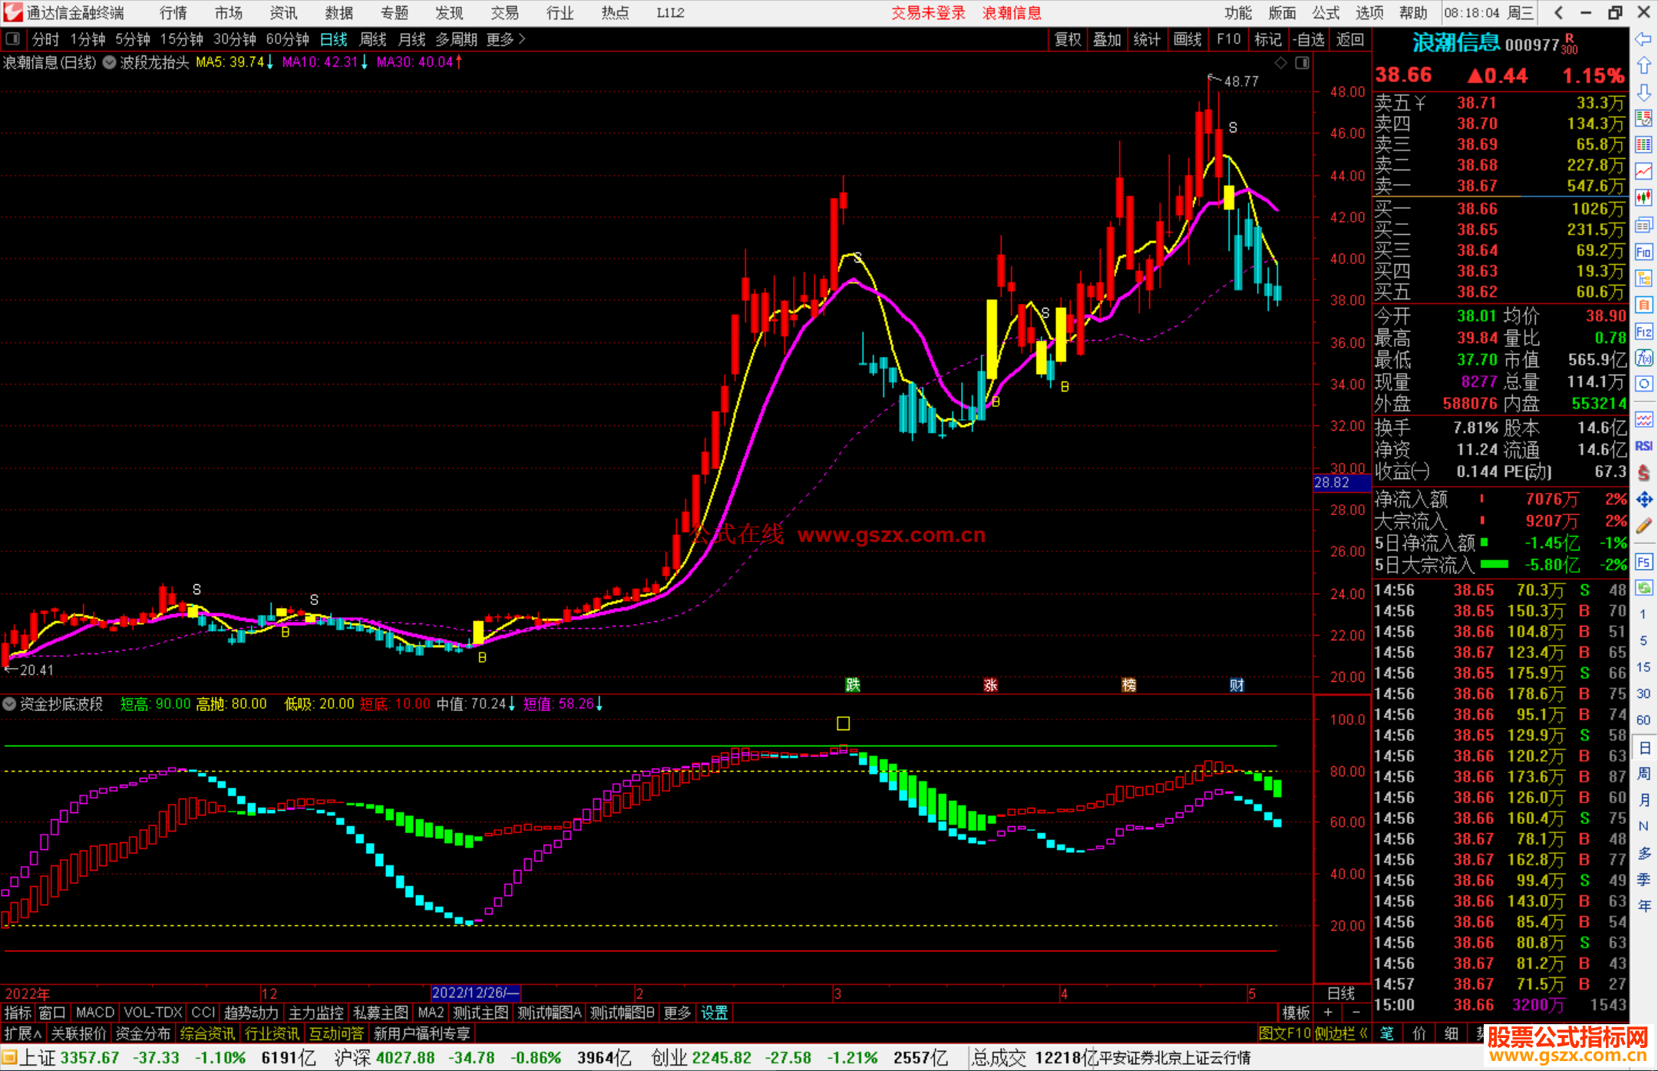This screenshot has width=1658, height=1071.
Task: Click the up arrow sidebar icon
Action: [x=1643, y=65]
